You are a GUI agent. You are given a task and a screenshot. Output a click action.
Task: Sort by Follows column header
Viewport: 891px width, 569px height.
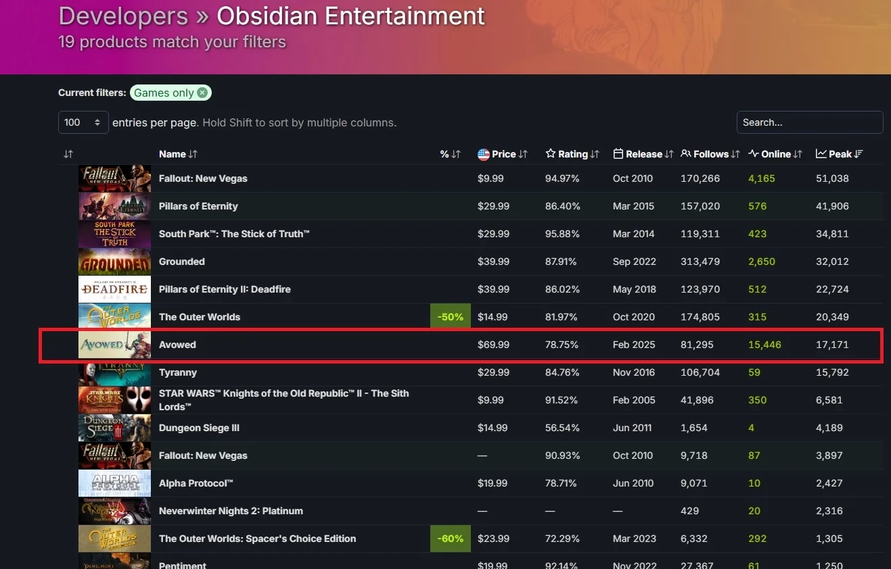pos(710,154)
